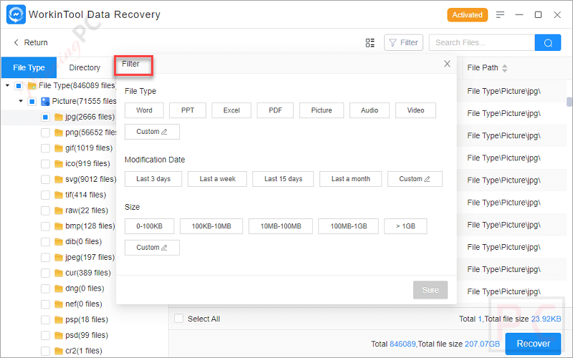Viewport: 573px width, 358px height.
Task: Select 0-100KB size filter
Action: (149, 226)
